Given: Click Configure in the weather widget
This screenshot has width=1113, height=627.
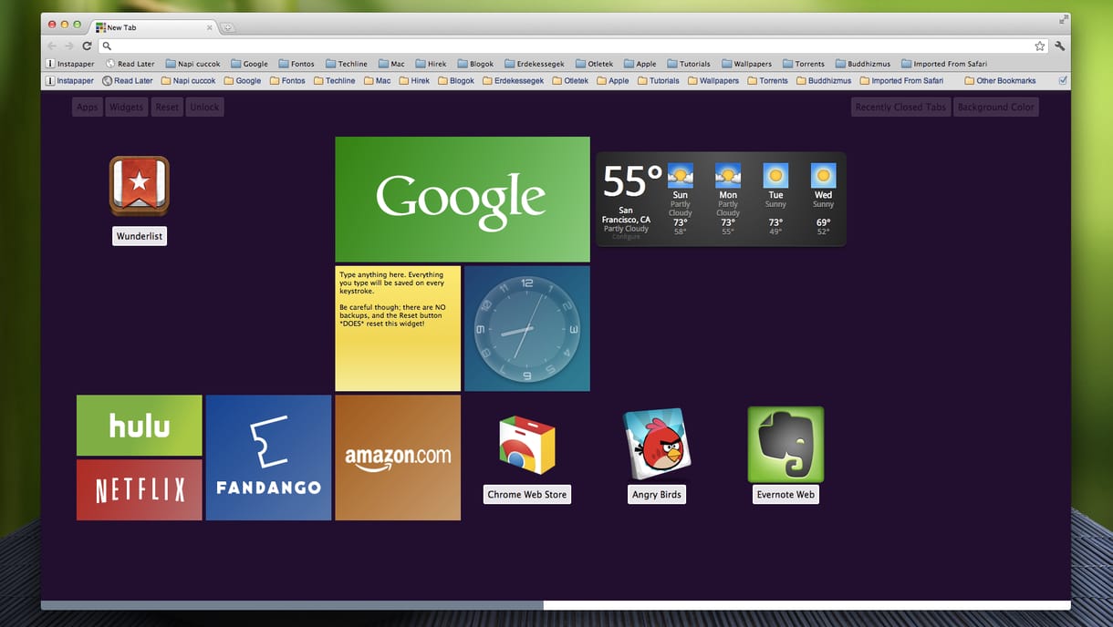Looking at the screenshot, I should click(626, 236).
